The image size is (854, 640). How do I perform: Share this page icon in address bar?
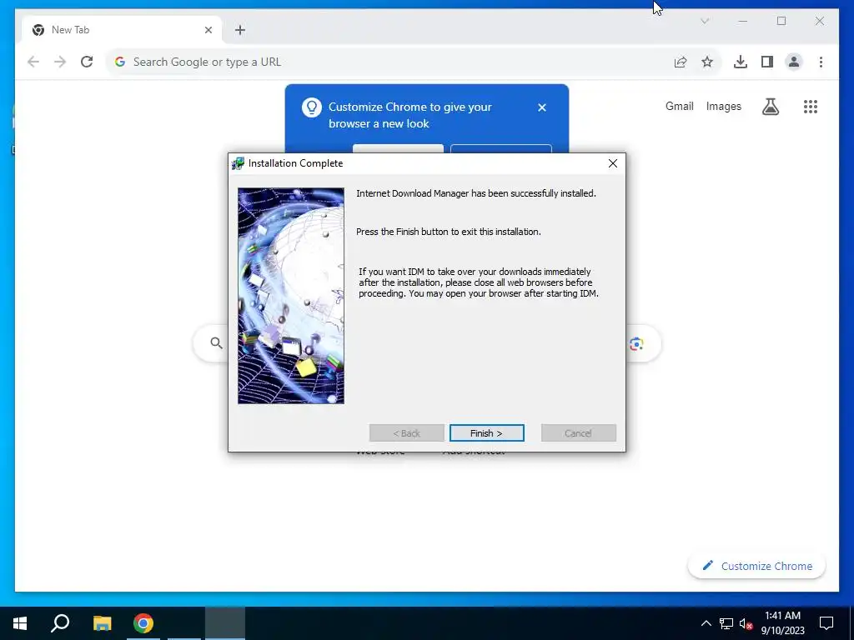[x=681, y=62]
